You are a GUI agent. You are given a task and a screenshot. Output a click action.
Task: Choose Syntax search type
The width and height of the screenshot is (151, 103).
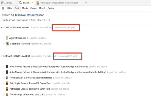coord(51,8)
